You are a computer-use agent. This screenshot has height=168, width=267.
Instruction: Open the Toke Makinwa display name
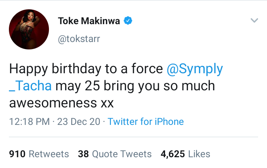(89, 21)
